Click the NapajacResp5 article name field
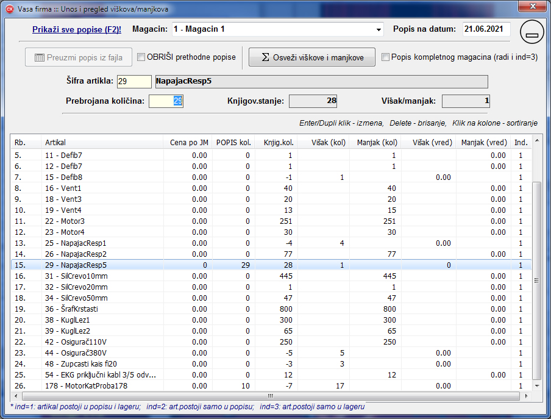Image resolution: width=551 pixels, height=419 pixels. coord(322,82)
